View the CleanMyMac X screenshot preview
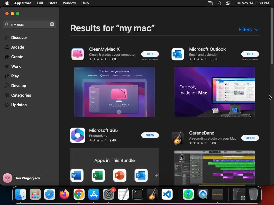 tap(115, 92)
